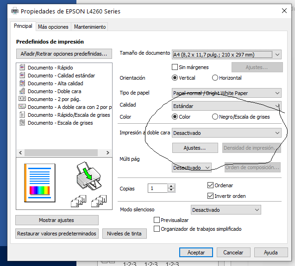Click the Documento - Calidad estándar icon
Viewport: 295px width, 266px height.
22,76
